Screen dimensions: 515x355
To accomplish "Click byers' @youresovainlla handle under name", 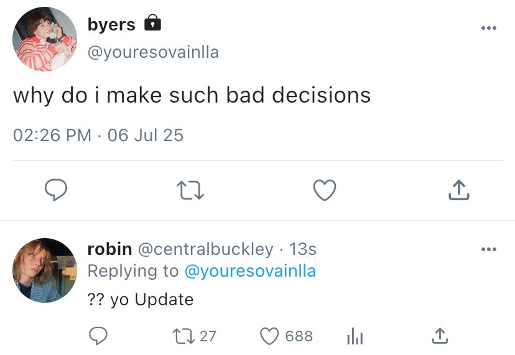I will coord(153,52).
